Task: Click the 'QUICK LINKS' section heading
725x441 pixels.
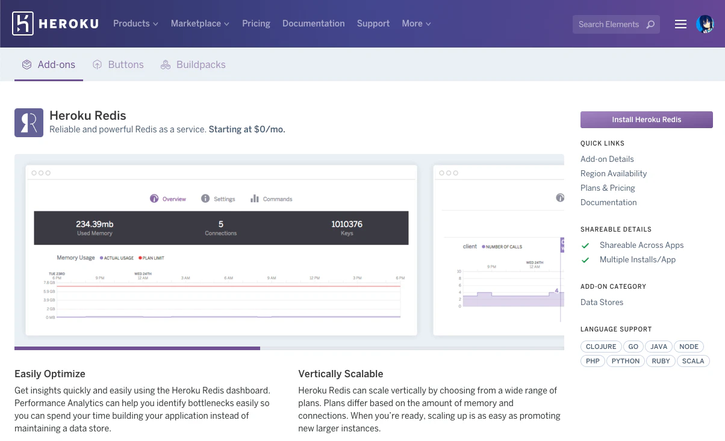Action: tap(602, 143)
